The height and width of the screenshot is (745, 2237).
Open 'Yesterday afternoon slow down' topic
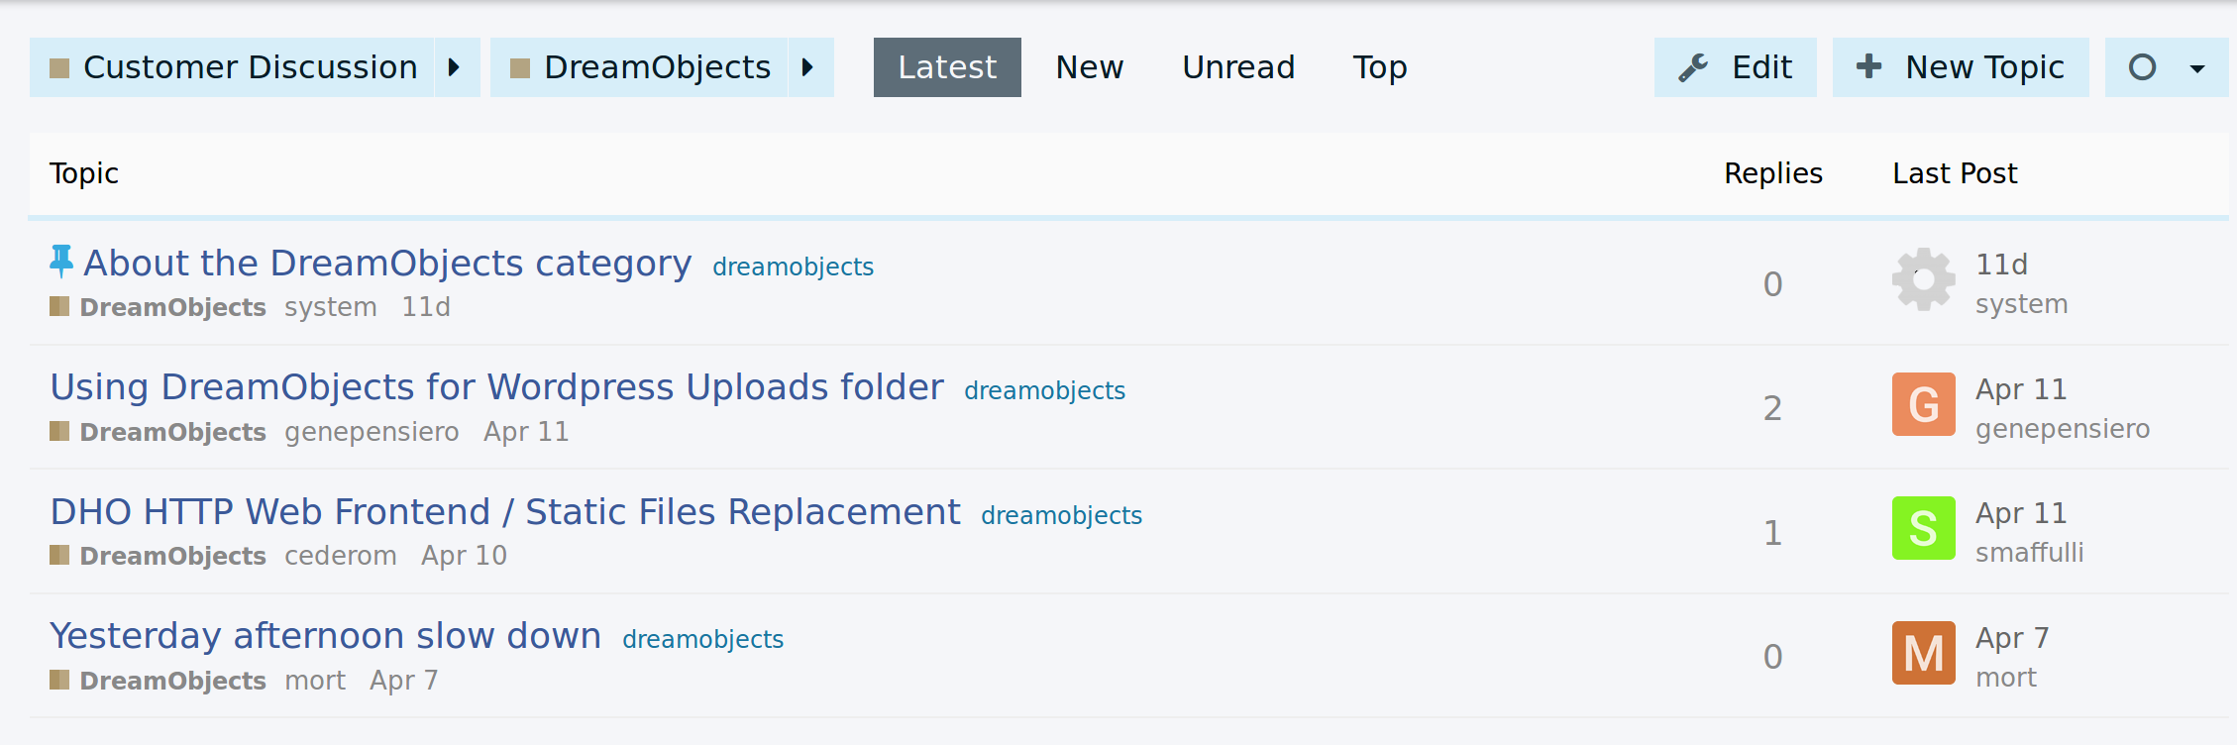[x=325, y=636]
